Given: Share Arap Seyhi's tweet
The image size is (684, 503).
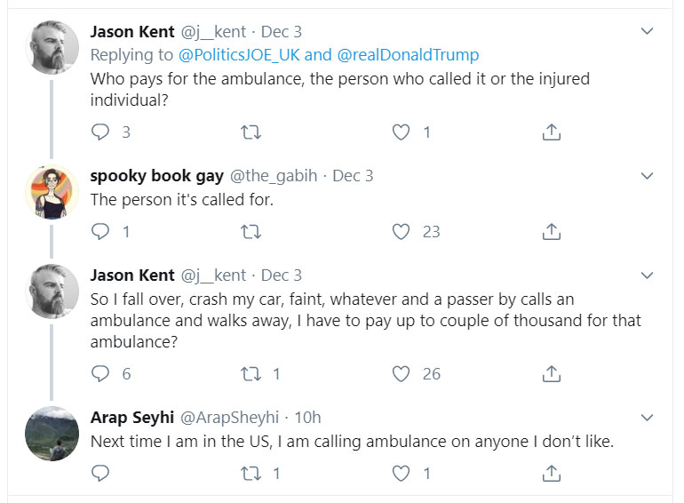Looking at the screenshot, I should click(551, 474).
